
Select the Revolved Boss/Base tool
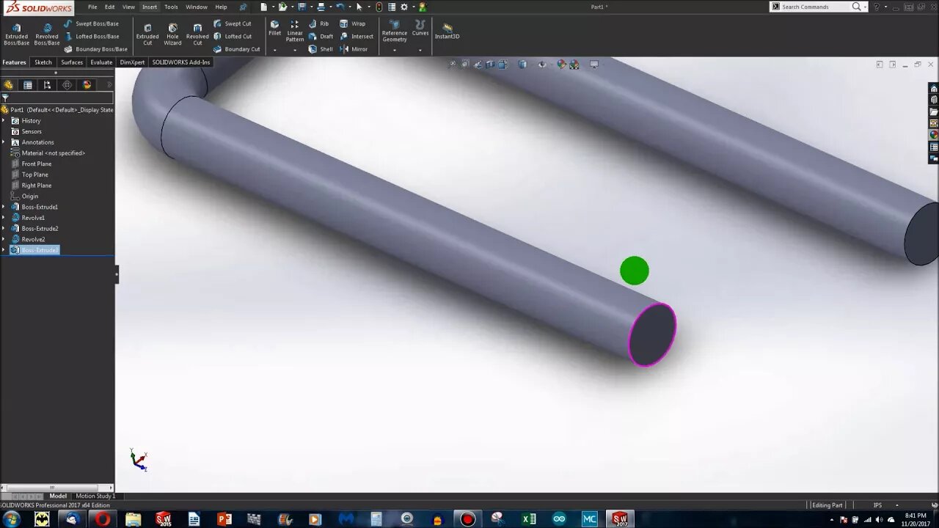pos(47,34)
